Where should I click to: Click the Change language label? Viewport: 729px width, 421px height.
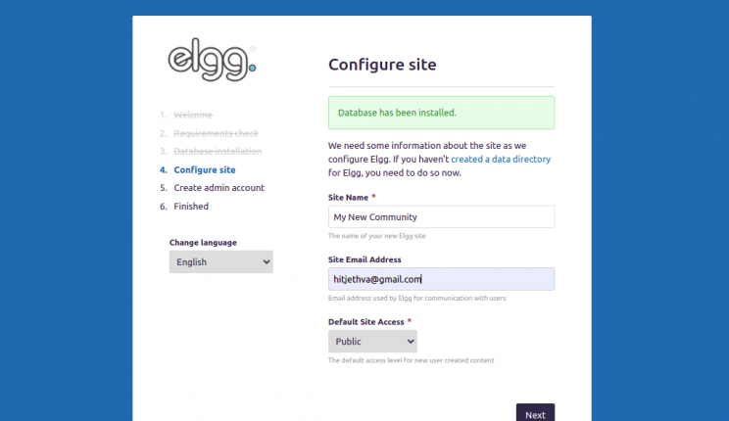coord(203,242)
